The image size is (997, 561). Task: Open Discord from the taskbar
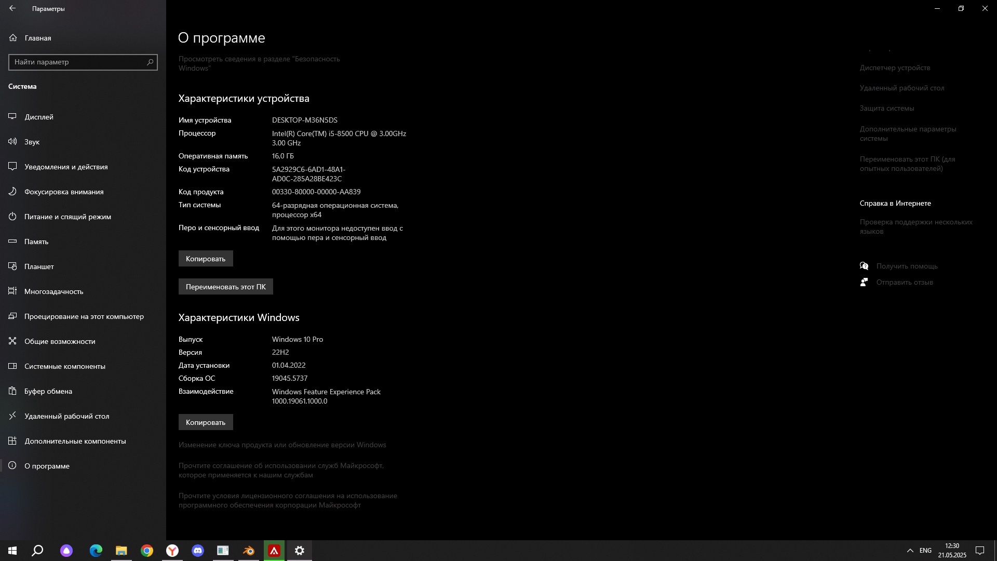click(x=198, y=551)
